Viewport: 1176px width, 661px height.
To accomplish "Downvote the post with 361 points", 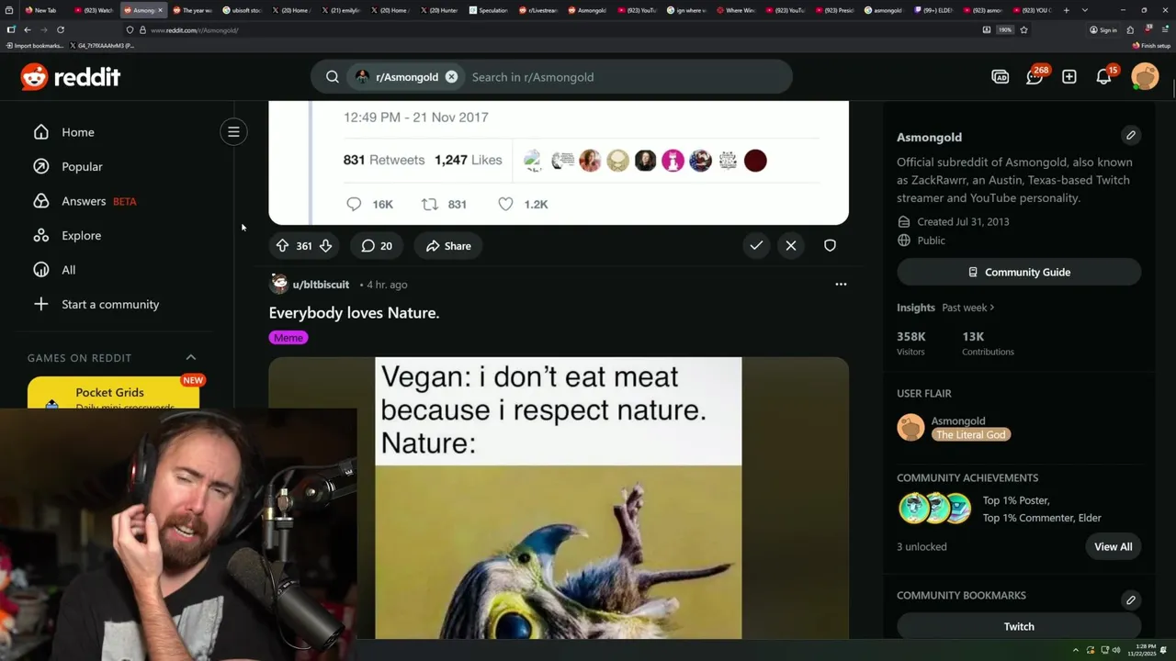I will tap(325, 246).
